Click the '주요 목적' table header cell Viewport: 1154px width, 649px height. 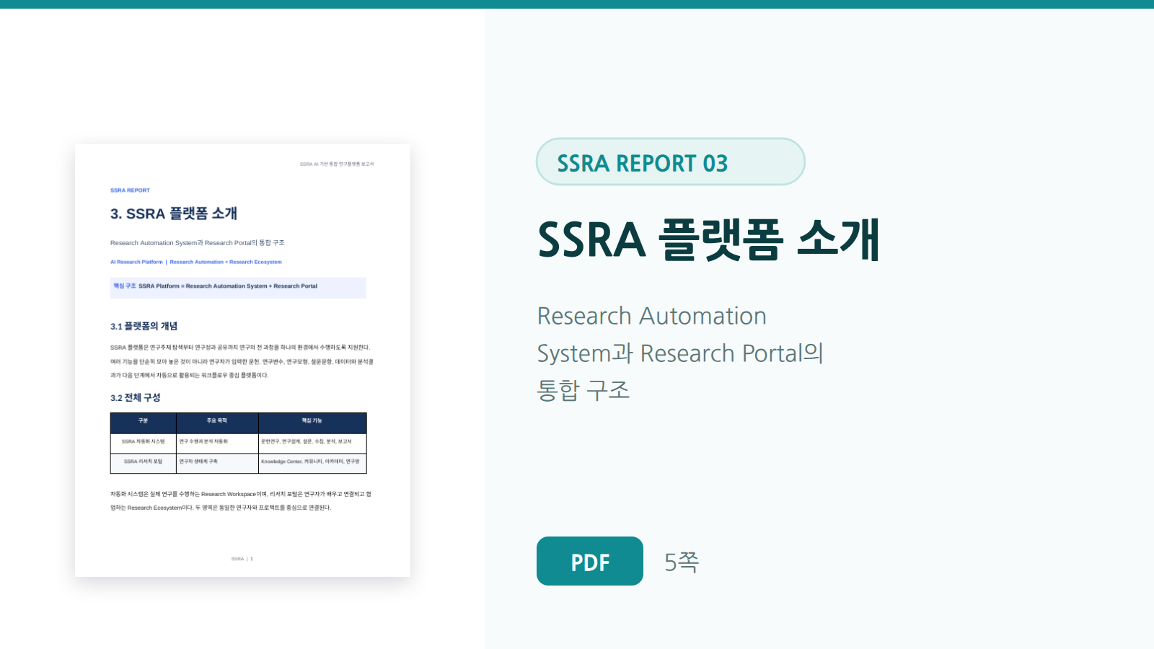(x=217, y=423)
